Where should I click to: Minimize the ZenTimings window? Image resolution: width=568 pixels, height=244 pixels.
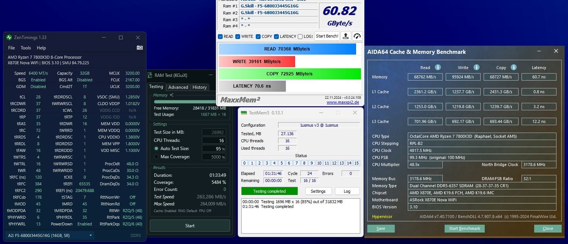coord(104,38)
